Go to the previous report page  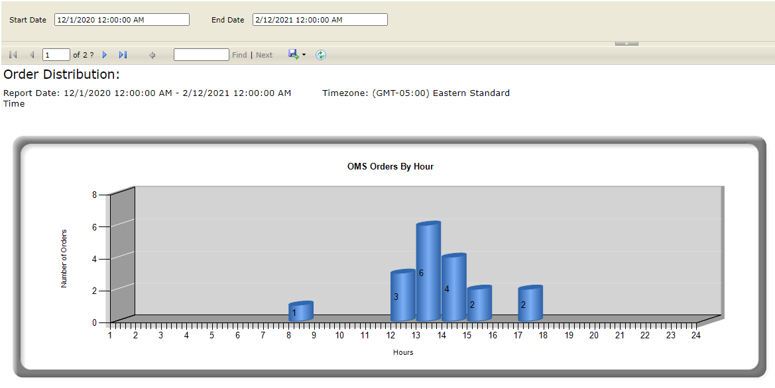pyautogui.click(x=31, y=55)
